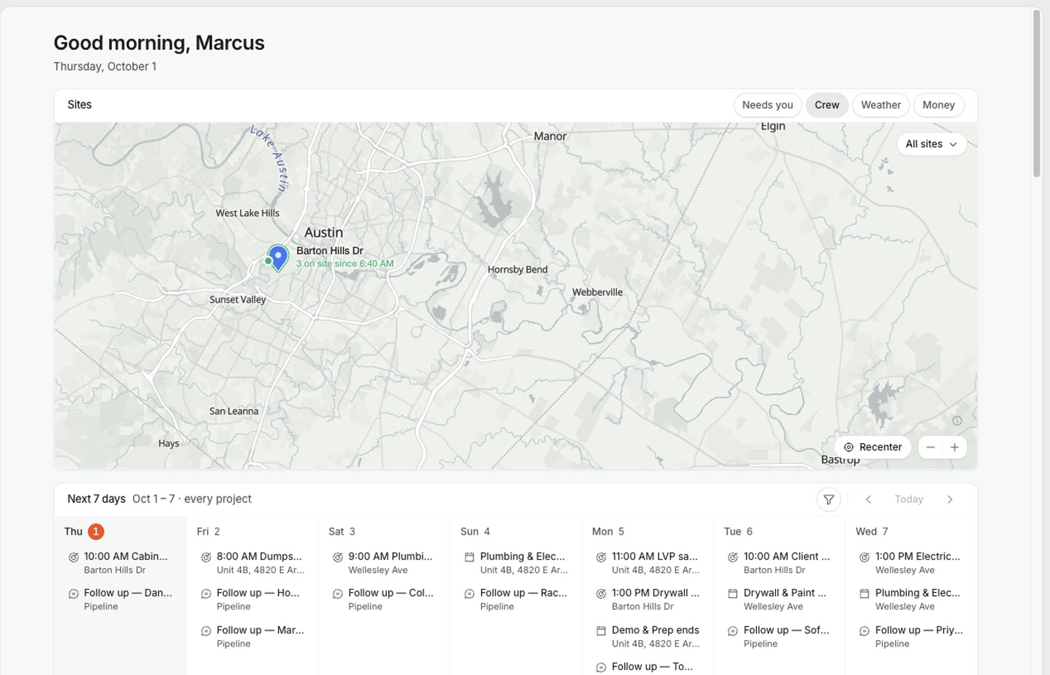Advance to next week with right chevron
This screenshot has width=1050, height=675.
pyautogui.click(x=950, y=499)
